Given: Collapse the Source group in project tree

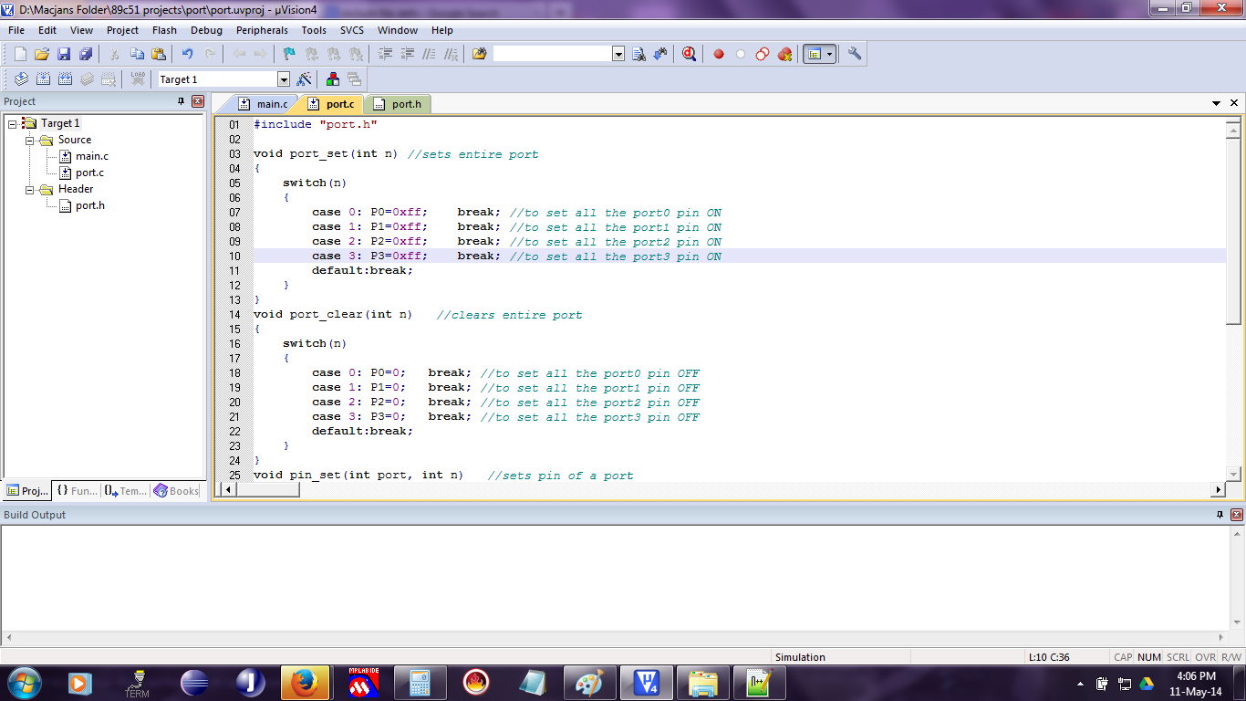Looking at the screenshot, I should pos(30,141).
